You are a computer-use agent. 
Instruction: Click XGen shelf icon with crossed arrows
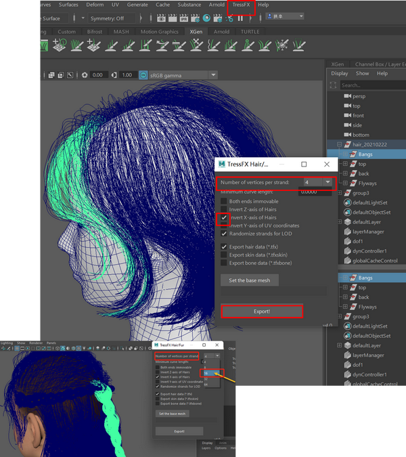(196, 45)
